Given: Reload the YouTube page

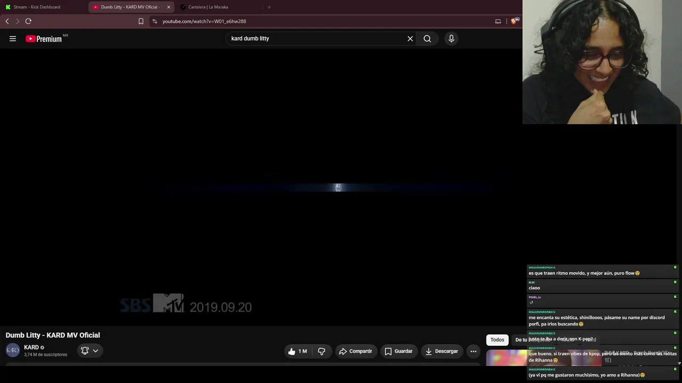Looking at the screenshot, I should 28,21.
